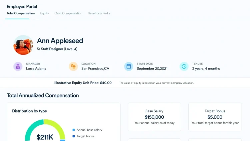Click the Employee Portal title
The width and height of the screenshot is (250, 141).
tap(22, 6)
